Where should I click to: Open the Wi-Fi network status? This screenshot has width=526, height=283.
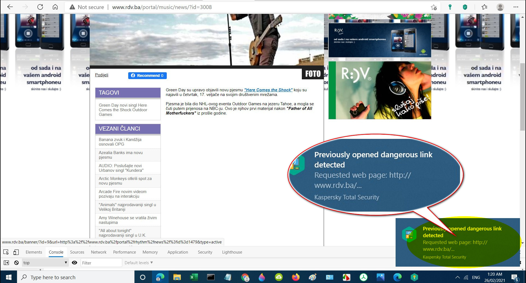click(x=466, y=277)
